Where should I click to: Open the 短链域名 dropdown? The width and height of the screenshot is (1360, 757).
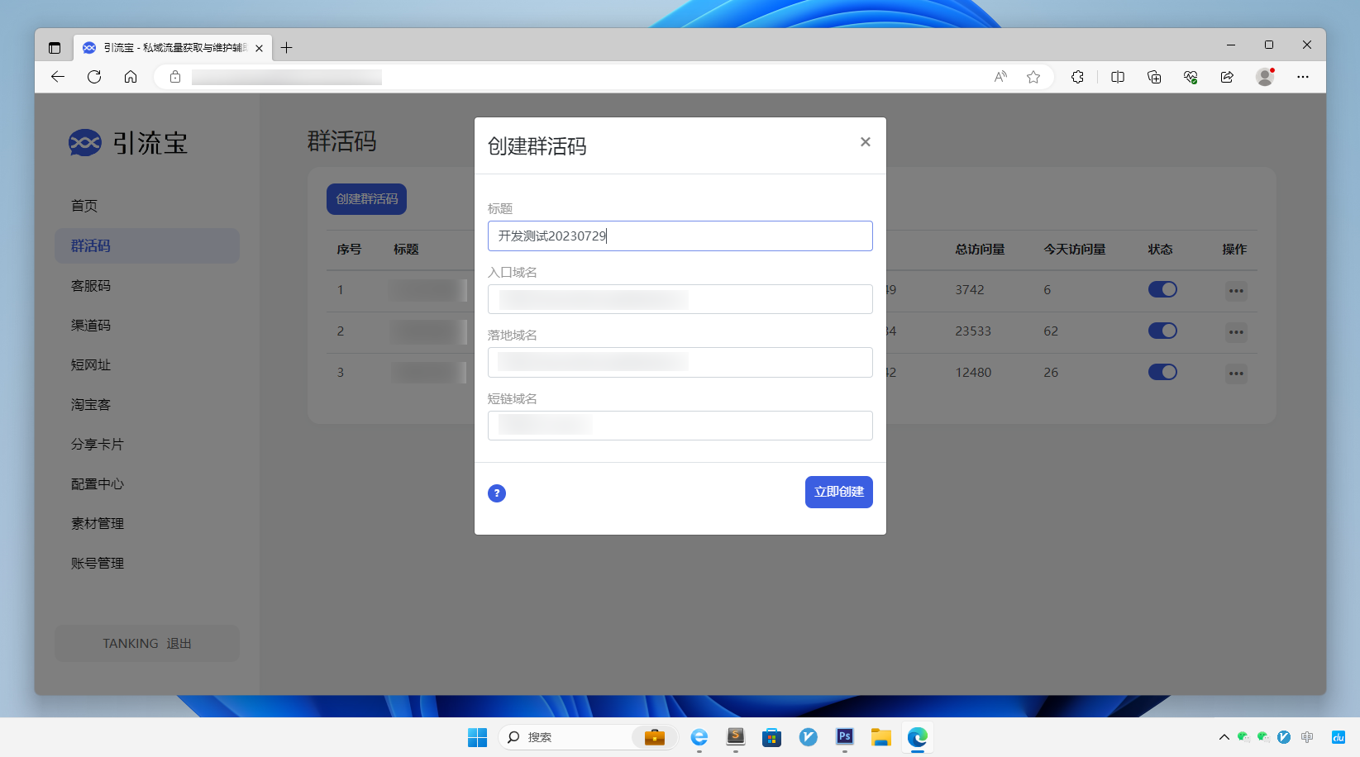[680, 426]
